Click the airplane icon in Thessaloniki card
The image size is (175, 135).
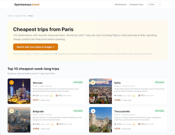coord(115,124)
